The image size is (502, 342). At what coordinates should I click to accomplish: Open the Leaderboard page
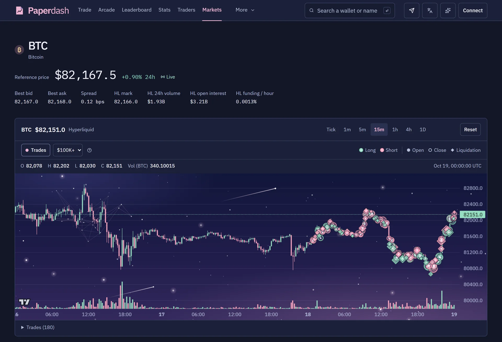click(x=136, y=10)
